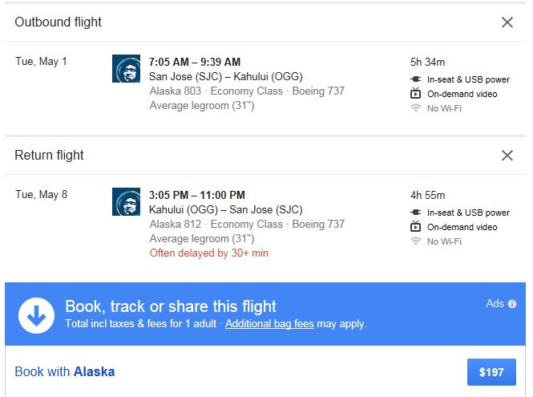533x397 pixels.
Task: Close the Return flight panel
Action: pos(507,156)
